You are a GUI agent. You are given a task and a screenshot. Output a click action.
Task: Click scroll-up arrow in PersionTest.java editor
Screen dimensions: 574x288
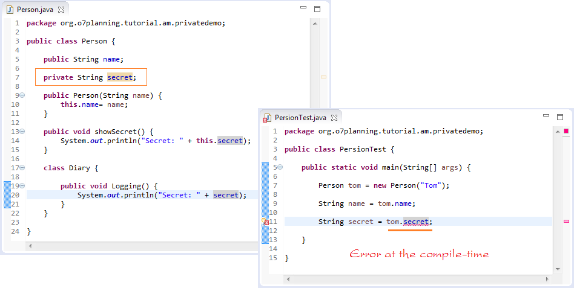coord(558,132)
